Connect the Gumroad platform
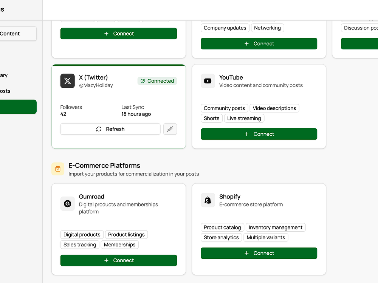Viewport: 378px width, 283px height. coord(119,260)
